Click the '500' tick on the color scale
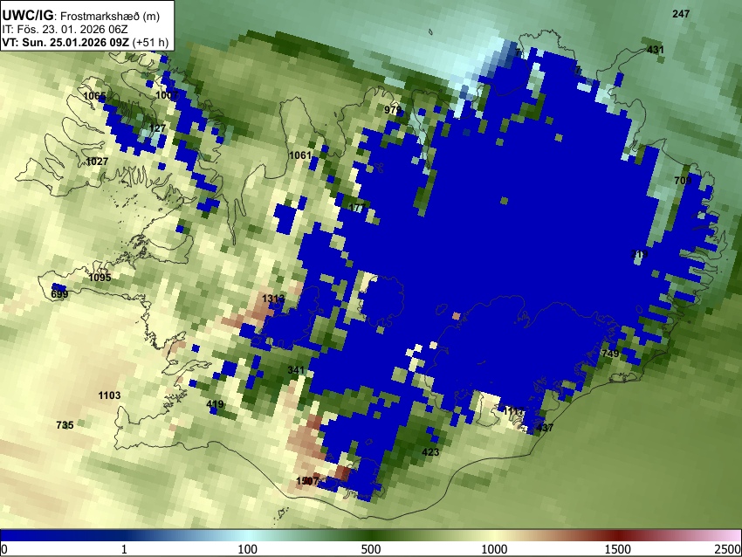The height and width of the screenshot is (557, 742). click(x=371, y=549)
